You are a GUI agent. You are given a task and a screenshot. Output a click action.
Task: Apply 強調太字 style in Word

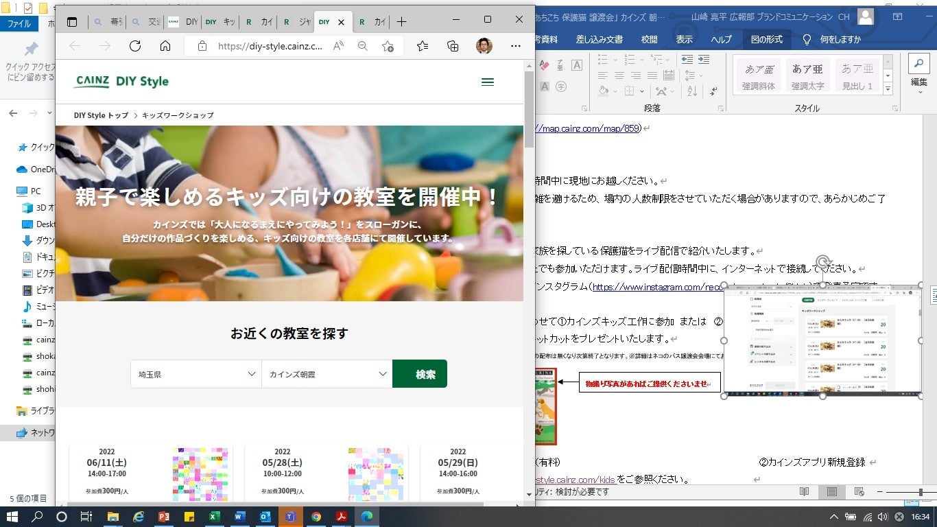[x=807, y=75]
